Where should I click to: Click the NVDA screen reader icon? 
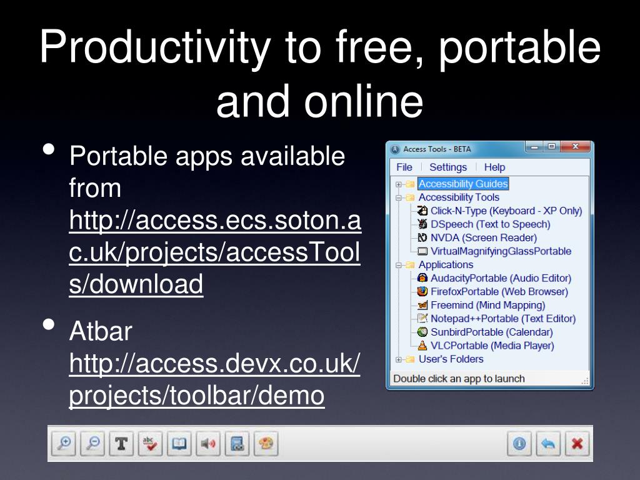tap(422, 237)
